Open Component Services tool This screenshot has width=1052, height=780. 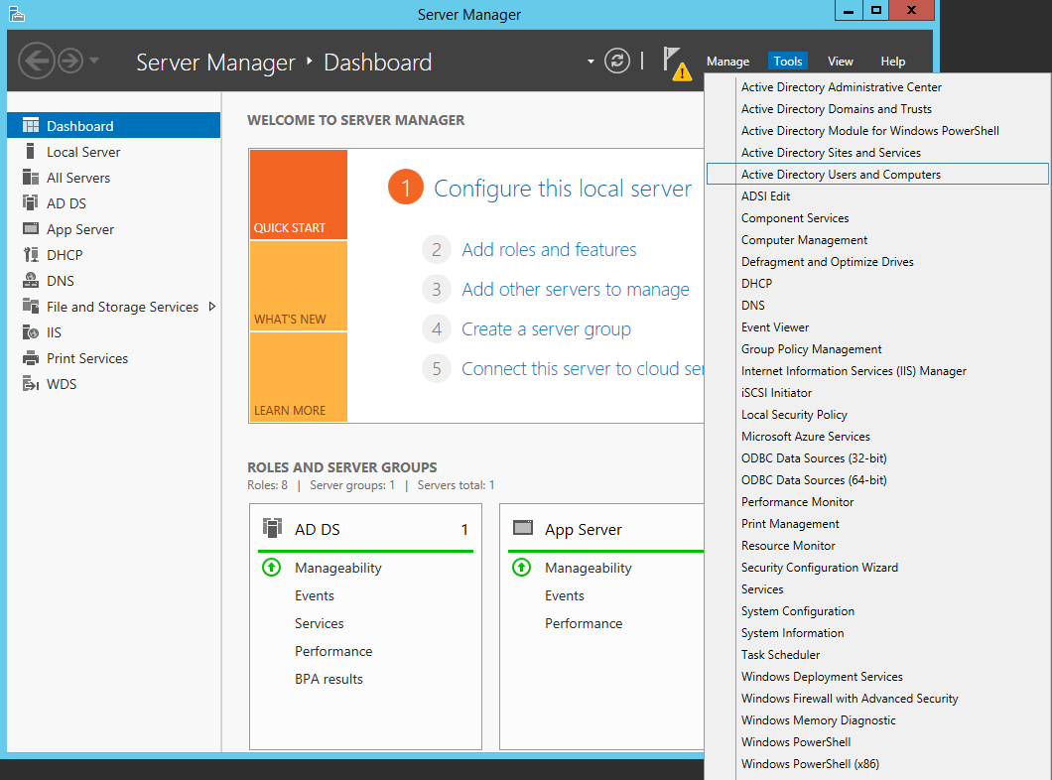pyautogui.click(x=795, y=218)
